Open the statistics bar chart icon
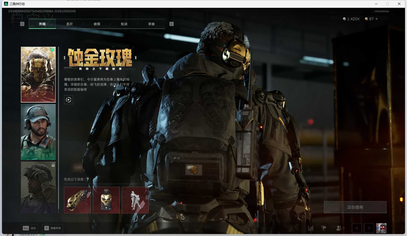 pos(311,228)
